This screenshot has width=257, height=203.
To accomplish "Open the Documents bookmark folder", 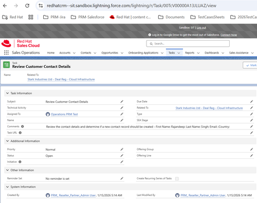I will (x=171, y=17).
